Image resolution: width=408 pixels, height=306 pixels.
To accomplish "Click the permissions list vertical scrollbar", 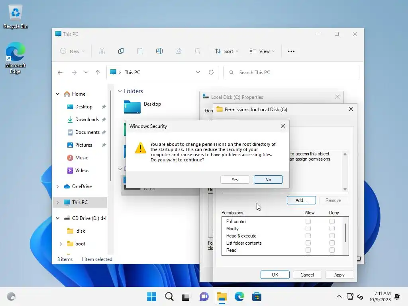I will (345, 233).
